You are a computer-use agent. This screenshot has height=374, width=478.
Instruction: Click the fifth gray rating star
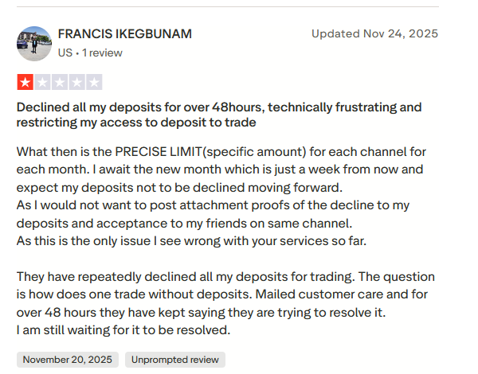point(94,82)
